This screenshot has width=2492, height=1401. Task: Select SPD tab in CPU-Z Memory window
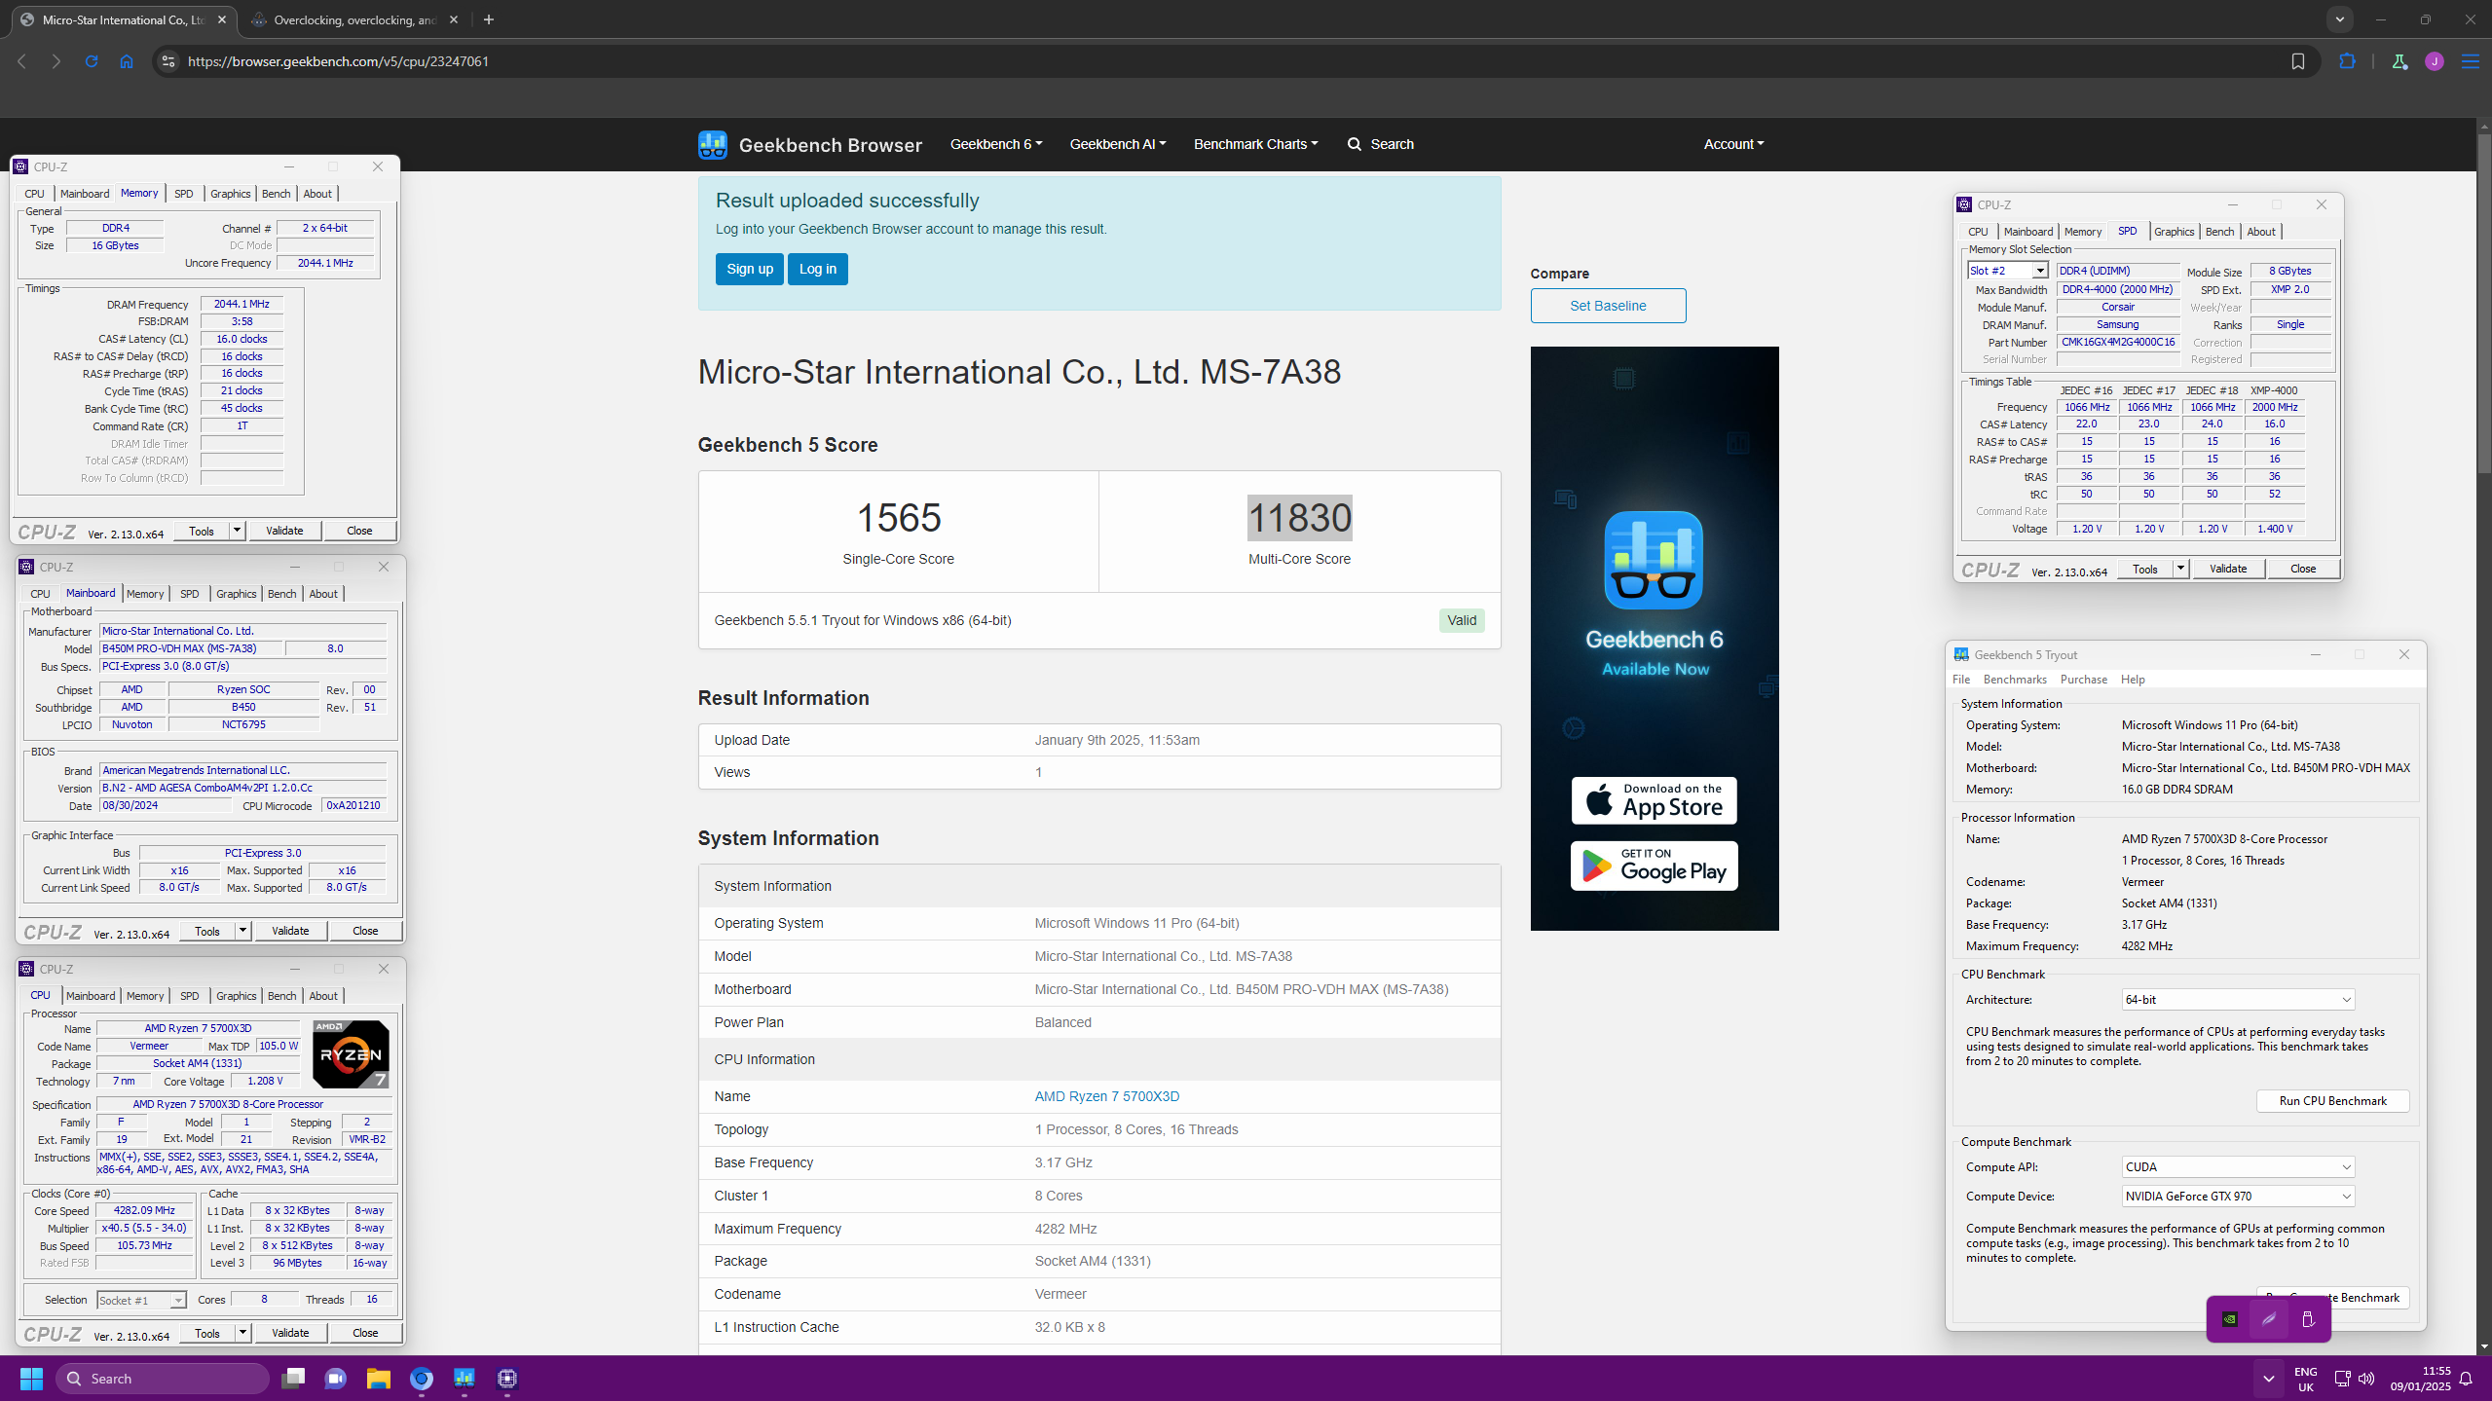tap(183, 194)
